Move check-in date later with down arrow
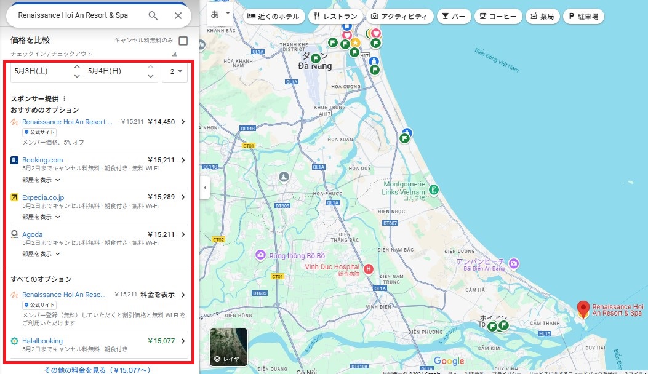 coord(77,76)
